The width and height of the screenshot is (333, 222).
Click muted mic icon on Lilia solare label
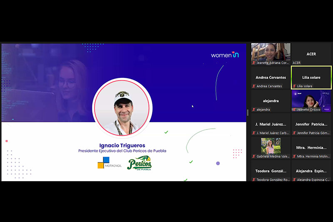point(294,86)
